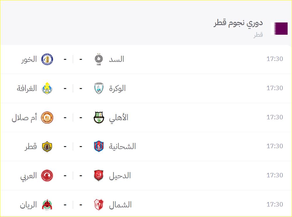Click the Al Gharafa club crest

coord(47,88)
